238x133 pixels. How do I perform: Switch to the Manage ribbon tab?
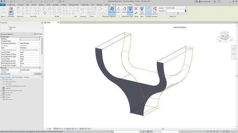pyautogui.click(x=99, y=5)
